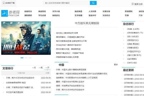The width and height of the screenshot is (144, 96).
Task: Select the third carousel indicator dot
Action: 30,58
